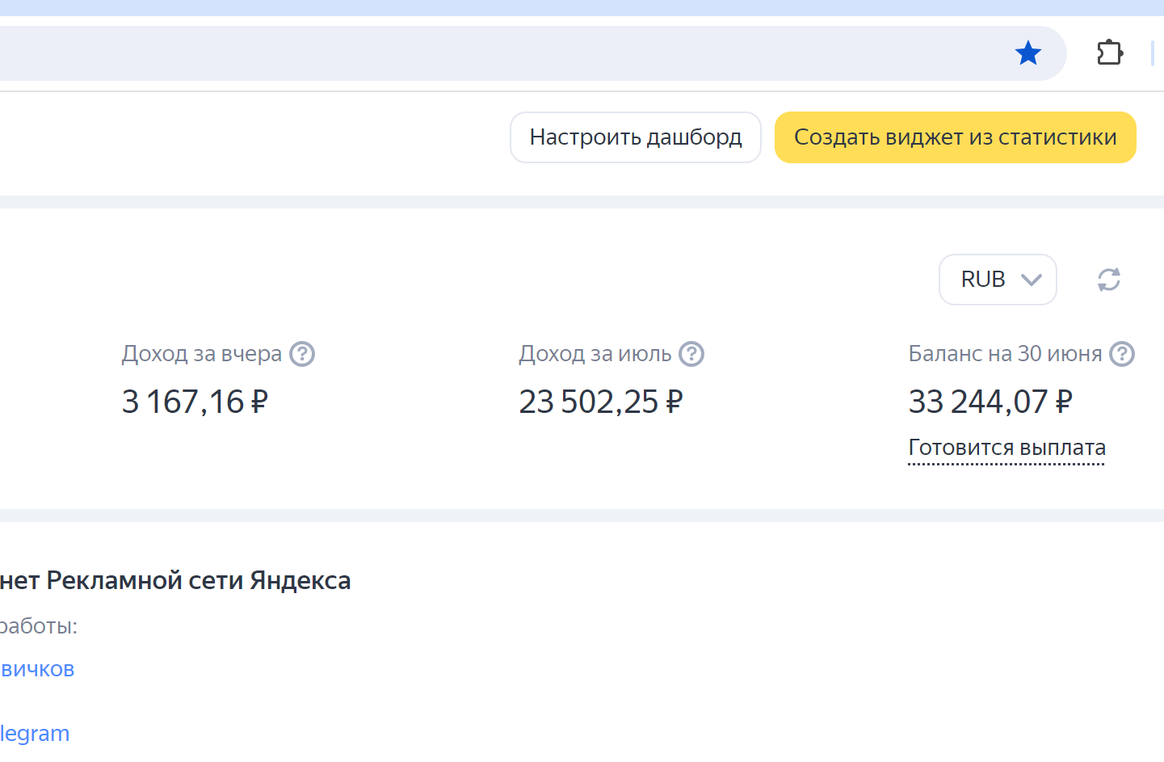Viewport: 1164px width, 762px height.
Task: Click the Доход за вчера label
Action: [202, 354]
